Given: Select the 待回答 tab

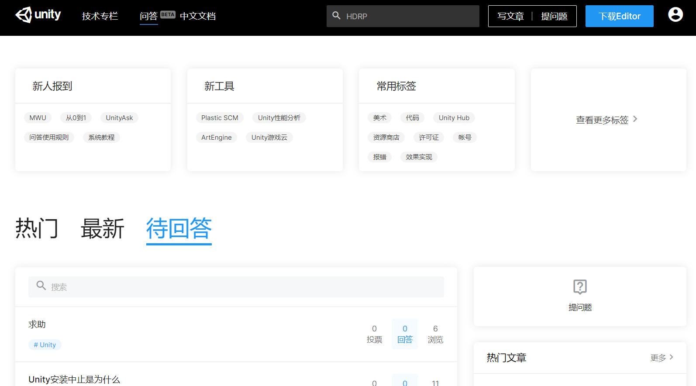Looking at the screenshot, I should tap(179, 228).
